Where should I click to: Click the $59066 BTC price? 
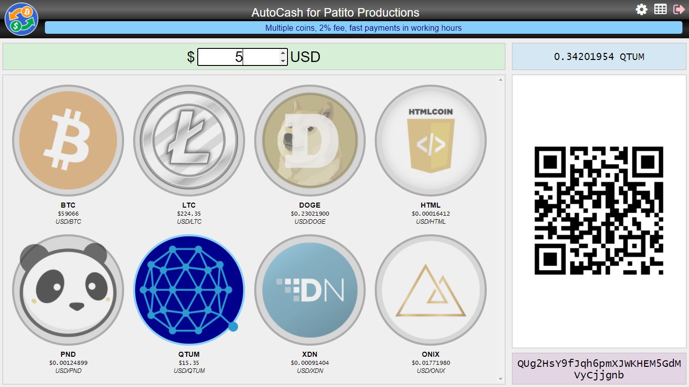tap(68, 214)
